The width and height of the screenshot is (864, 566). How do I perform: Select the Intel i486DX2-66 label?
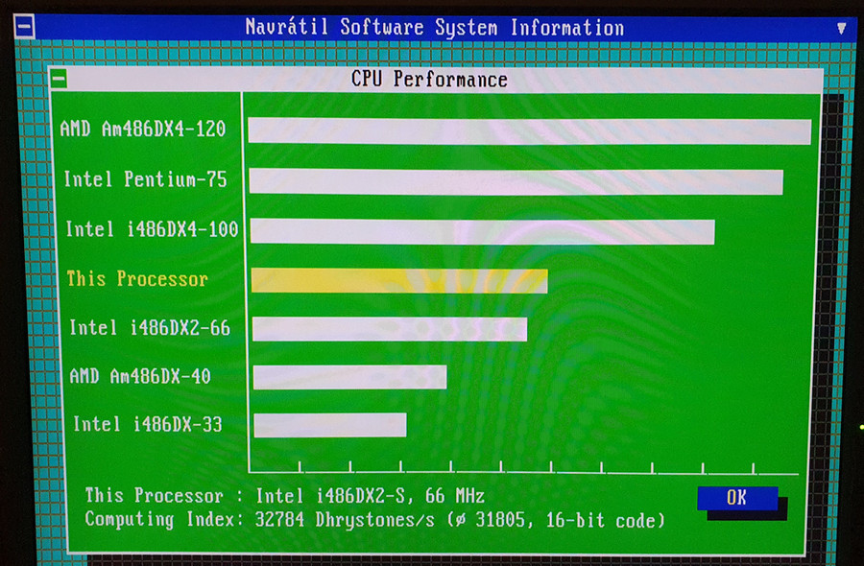pyautogui.click(x=150, y=327)
